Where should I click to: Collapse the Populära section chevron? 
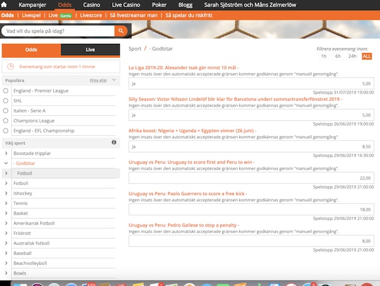click(x=113, y=80)
